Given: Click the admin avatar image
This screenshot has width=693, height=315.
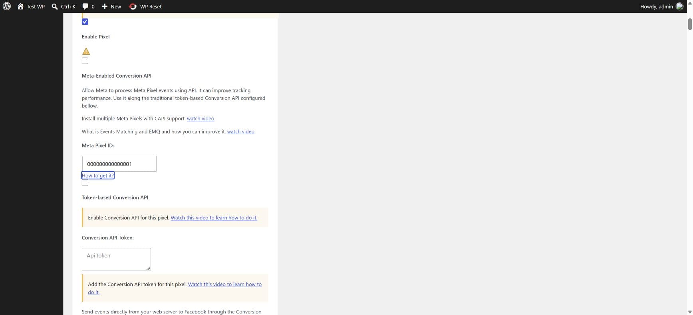Looking at the screenshot, I should click(679, 6).
